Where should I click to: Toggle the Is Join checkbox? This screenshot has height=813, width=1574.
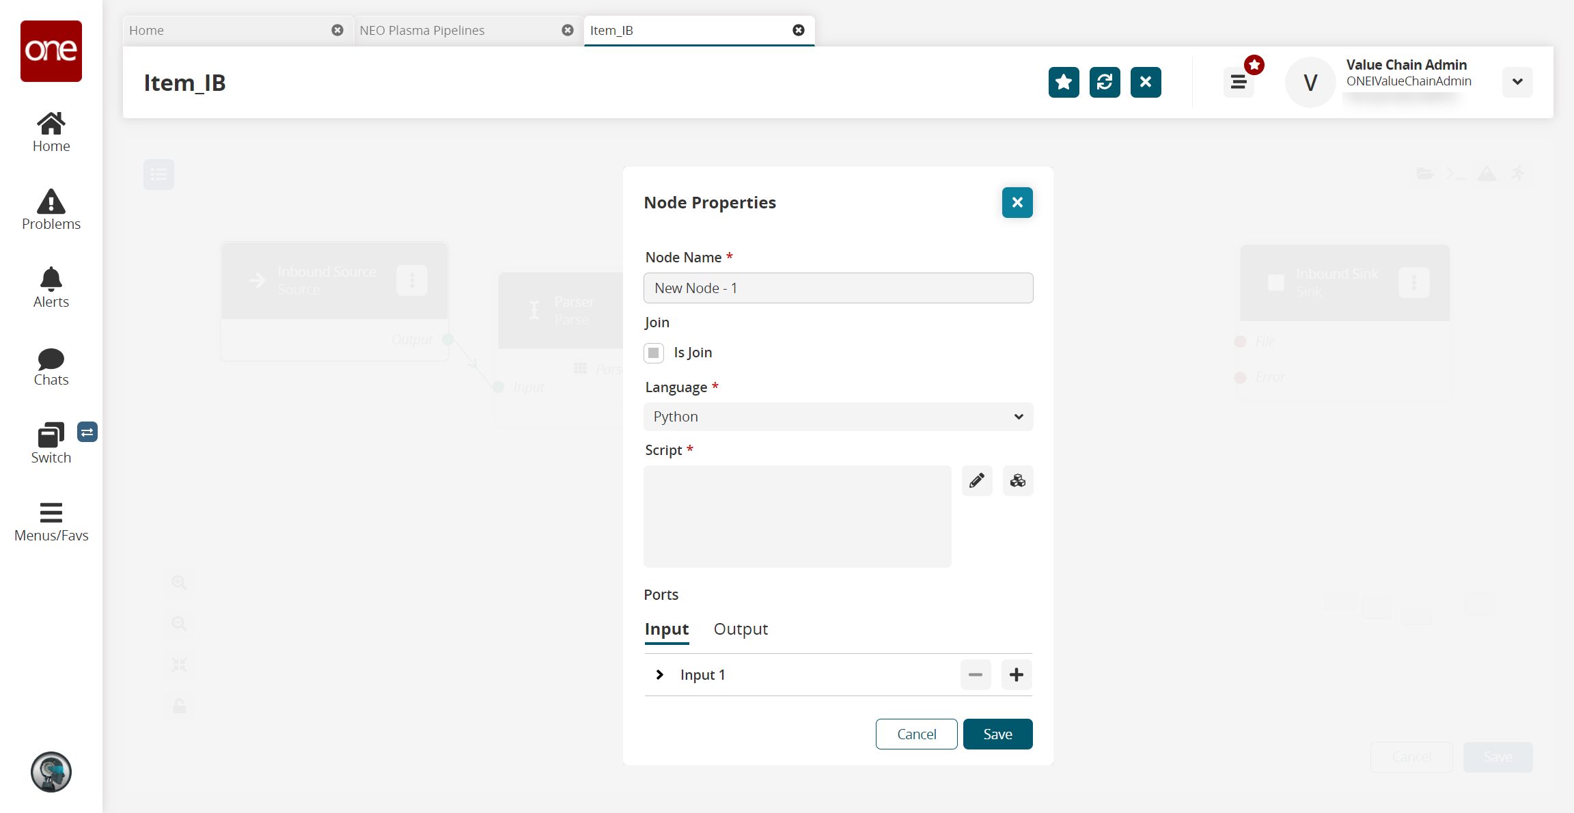(654, 353)
